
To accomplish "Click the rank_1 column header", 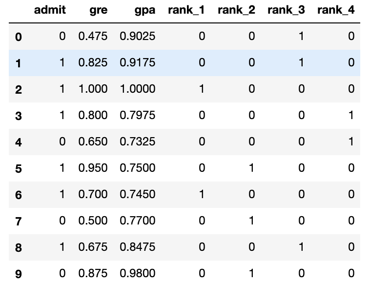I will click(186, 10).
